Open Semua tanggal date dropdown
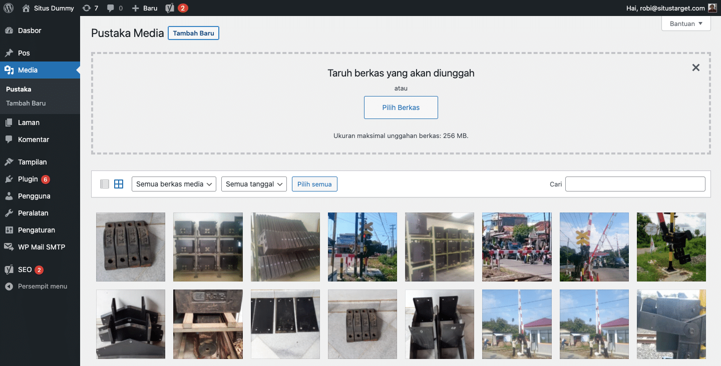Screen dimensions: 721x366 pos(254,184)
